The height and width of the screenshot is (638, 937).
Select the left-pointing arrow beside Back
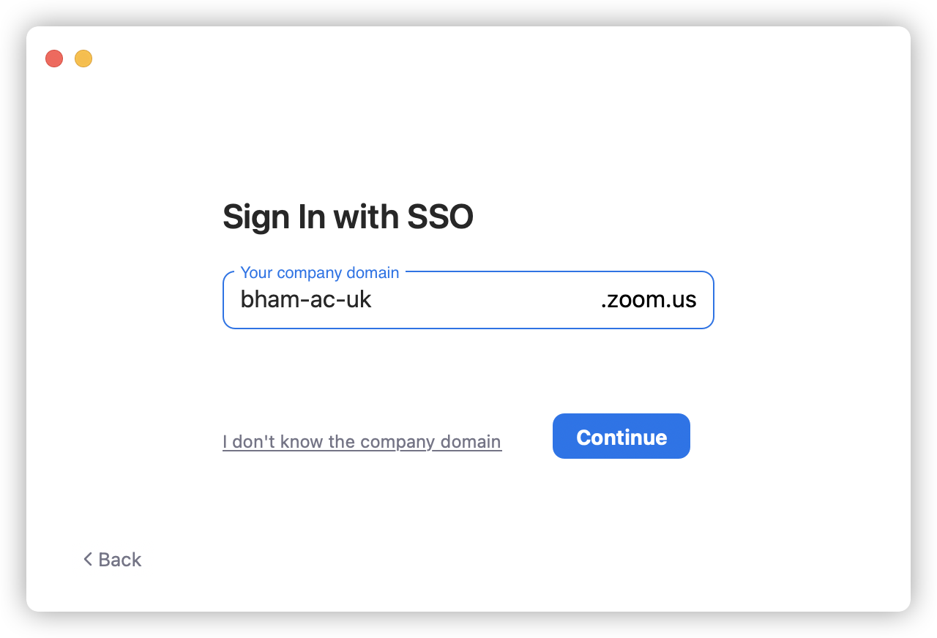click(x=88, y=560)
